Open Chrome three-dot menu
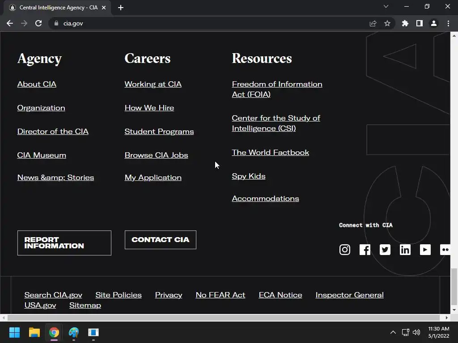458x343 pixels. [x=448, y=23]
